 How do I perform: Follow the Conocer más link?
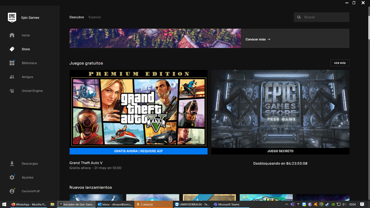pos(258,39)
